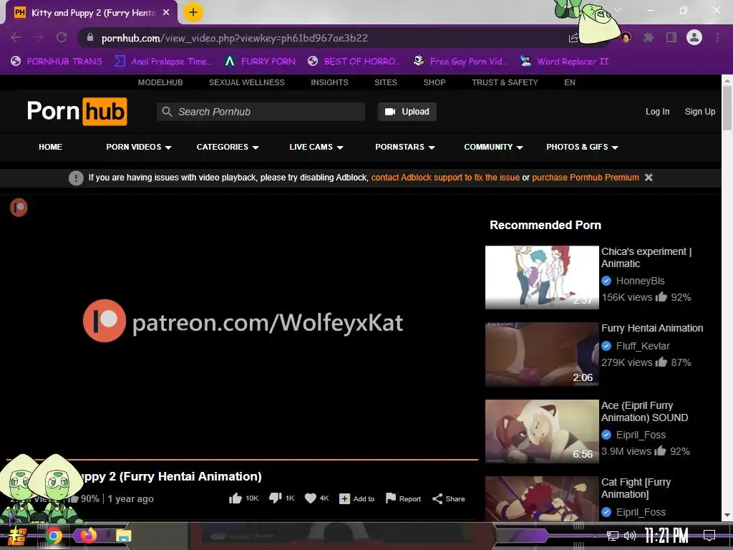Open Chrome from the taskbar
The height and width of the screenshot is (550, 733).
click(x=53, y=536)
